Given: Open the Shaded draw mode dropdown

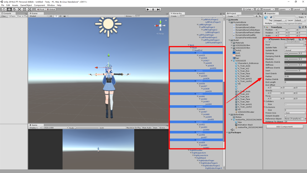Looking at the screenshot, I should coord(38,16).
